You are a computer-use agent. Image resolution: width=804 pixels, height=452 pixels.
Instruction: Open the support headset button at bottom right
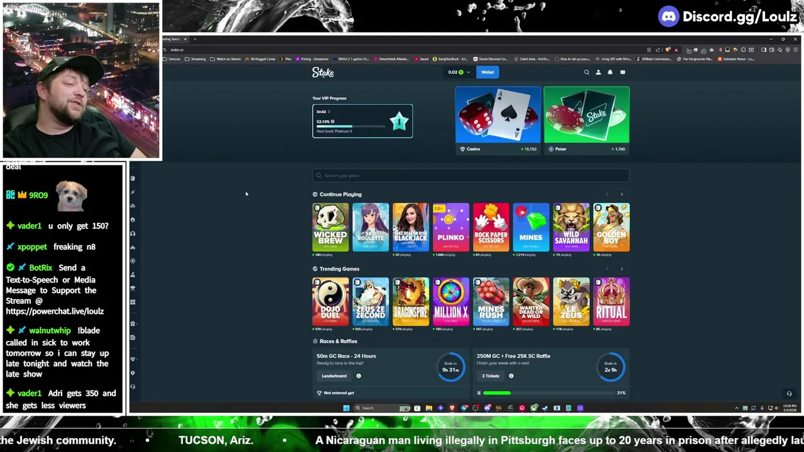click(790, 394)
